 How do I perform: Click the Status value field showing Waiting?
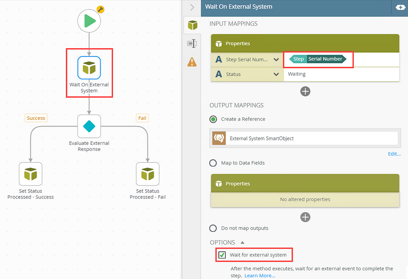[x=341, y=74]
